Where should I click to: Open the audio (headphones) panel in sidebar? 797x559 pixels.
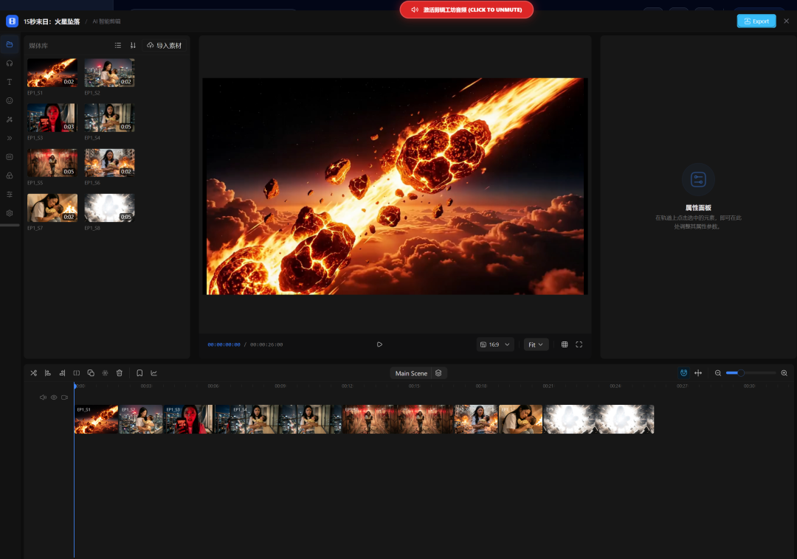click(10, 63)
